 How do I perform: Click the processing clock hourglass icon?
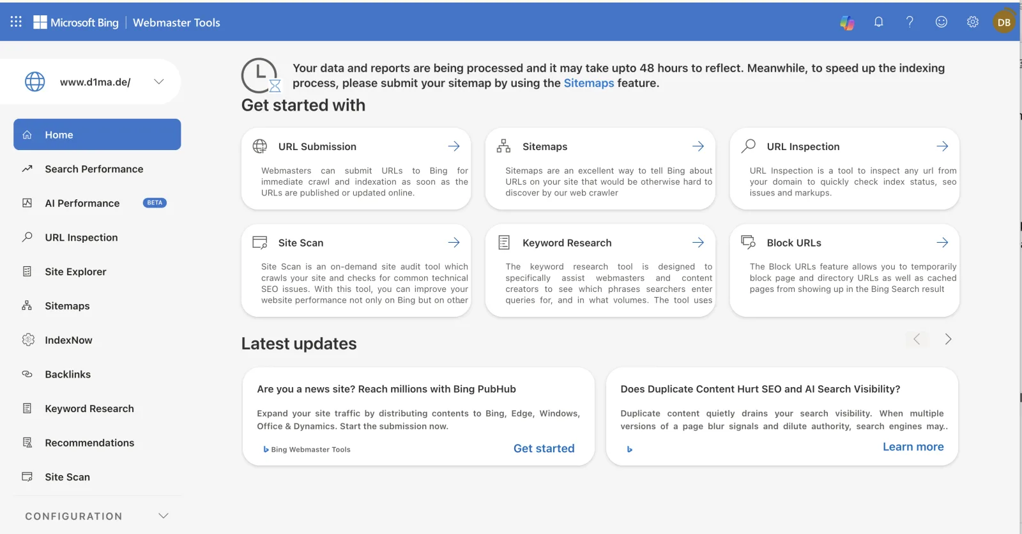click(261, 76)
